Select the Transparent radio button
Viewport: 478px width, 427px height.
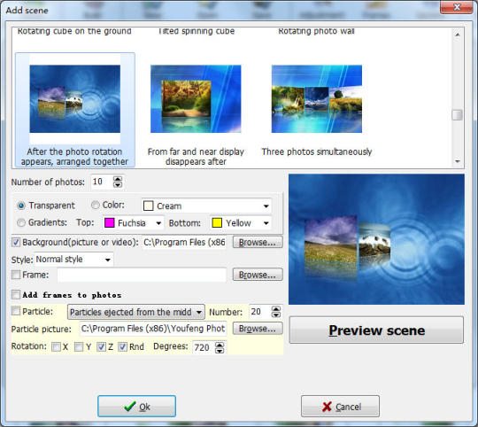[x=20, y=206]
